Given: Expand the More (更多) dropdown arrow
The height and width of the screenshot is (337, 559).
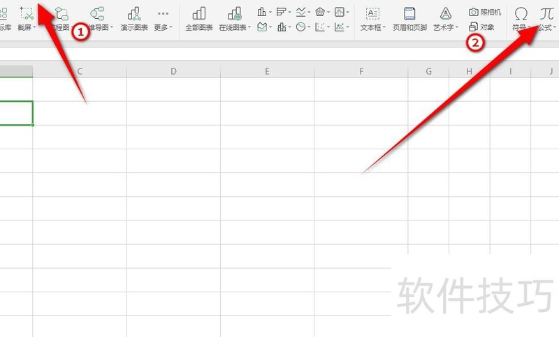Looking at the screenshot, I should [x=170, y=27].
